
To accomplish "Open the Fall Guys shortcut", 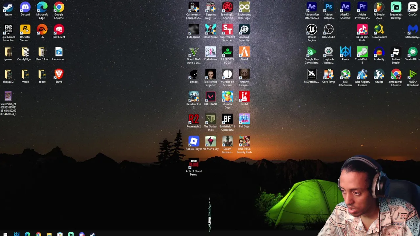I will click(244, 119).
